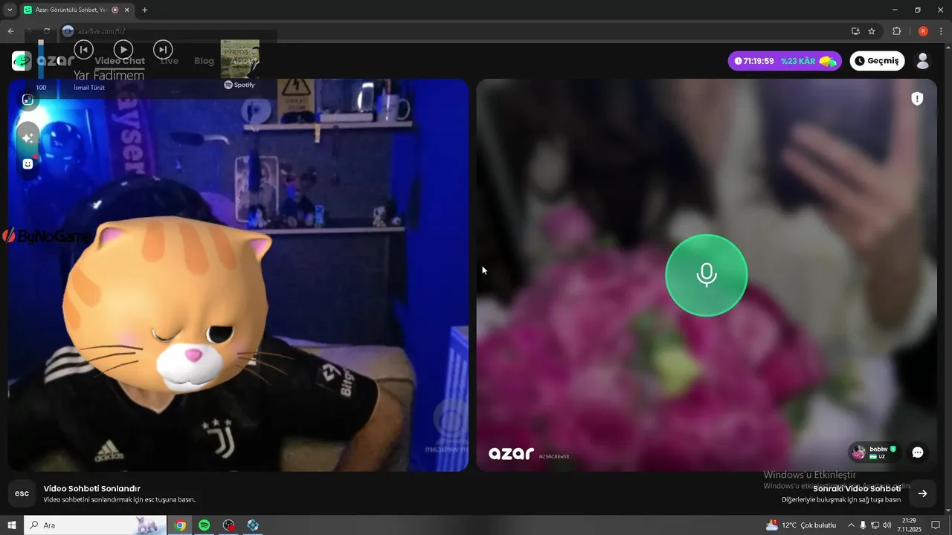Open the chat message bubble
Image resolution: width=952 pixels, height=535 pixels.
pyautogui.click(x=918, y=452)
